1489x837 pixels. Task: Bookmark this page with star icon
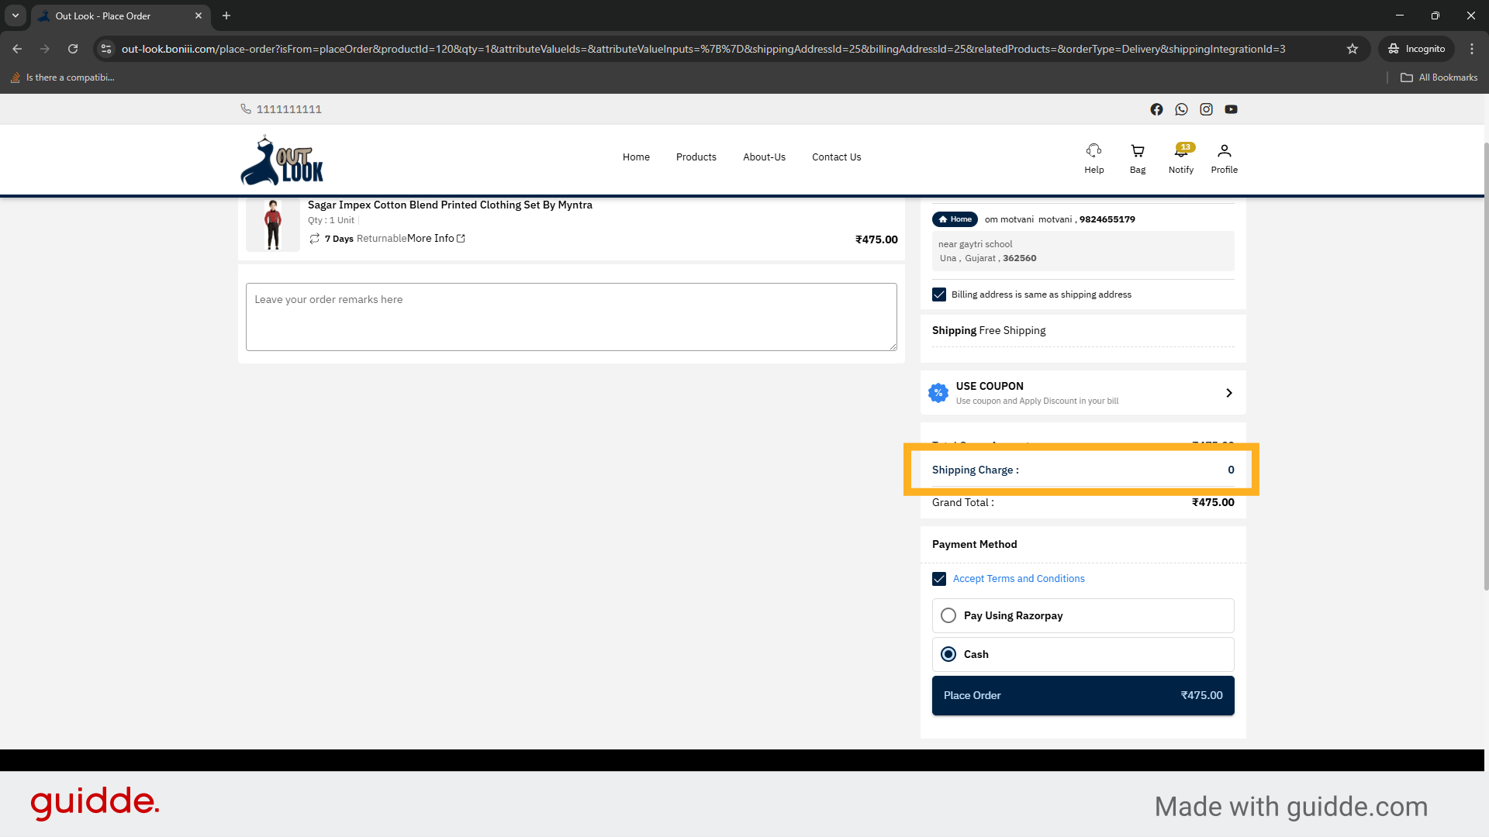click(1353, 49)
